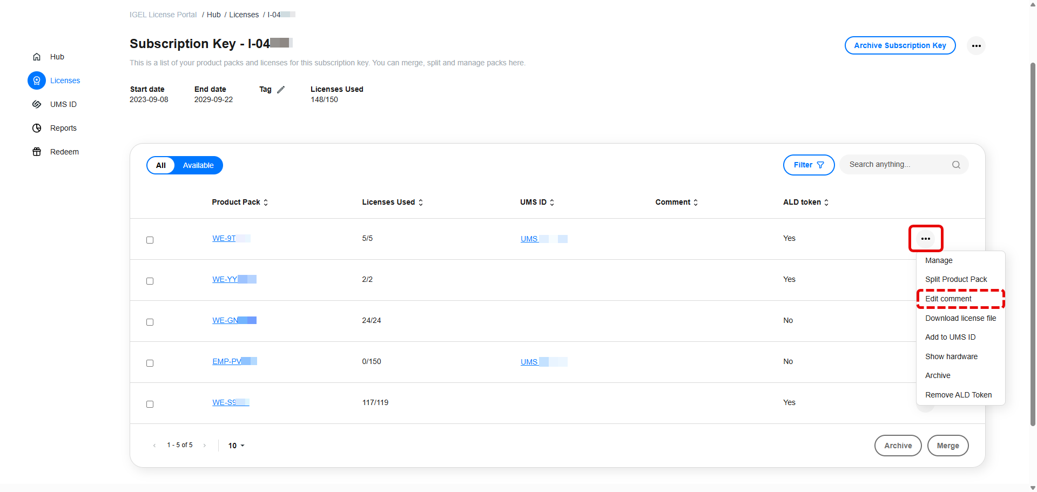
Task: Click inside the Search anything field
Action: [x=891, y=164]
